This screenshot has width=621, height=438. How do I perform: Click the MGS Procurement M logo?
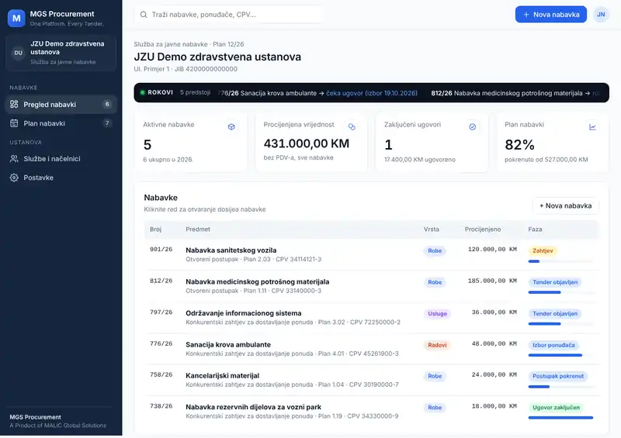point(16,18)
